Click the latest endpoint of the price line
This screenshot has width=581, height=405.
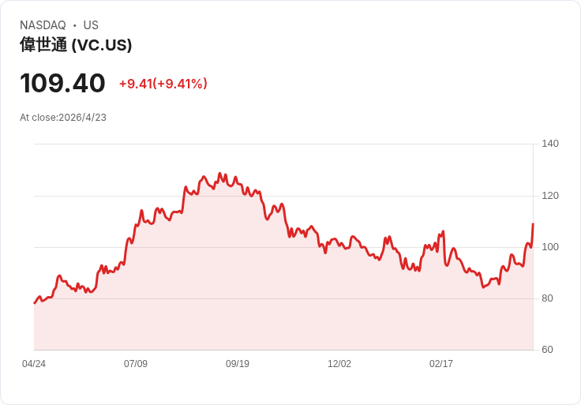(533, 224)
